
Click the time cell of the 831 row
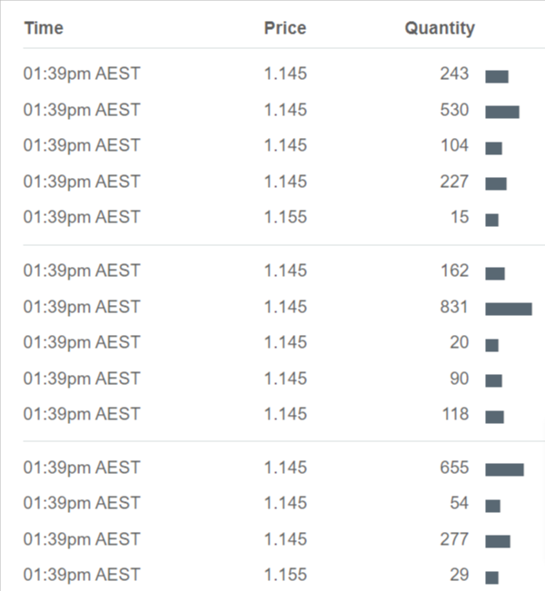click(x=82, y=307)
